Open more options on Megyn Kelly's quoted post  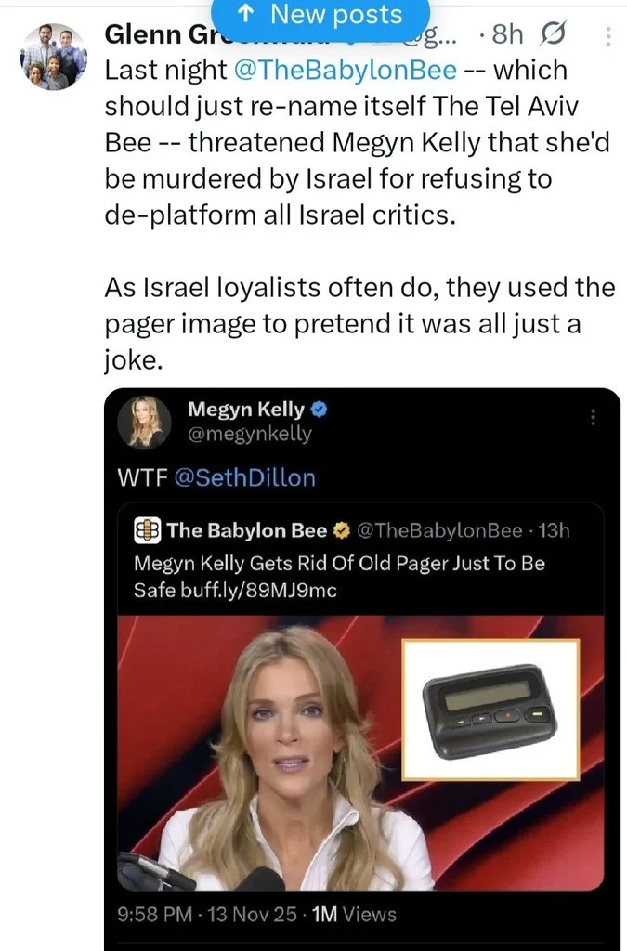click(592, 417)
